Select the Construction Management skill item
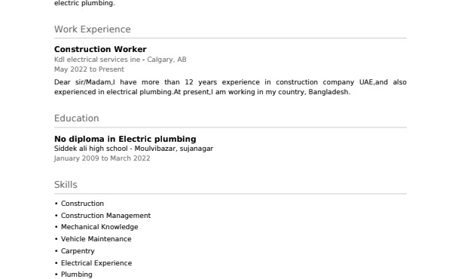Image resolution: width=461 pixels, height=279 pixels. [x=106, y=216]
